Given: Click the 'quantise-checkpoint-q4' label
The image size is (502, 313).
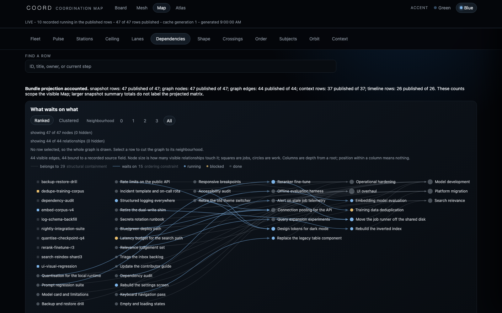Looking at the screenshot, I should coord(63,238).
